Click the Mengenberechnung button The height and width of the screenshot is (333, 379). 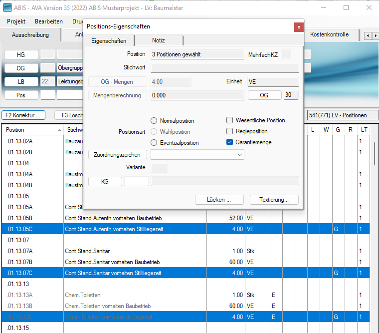click(x=117, y=95)
